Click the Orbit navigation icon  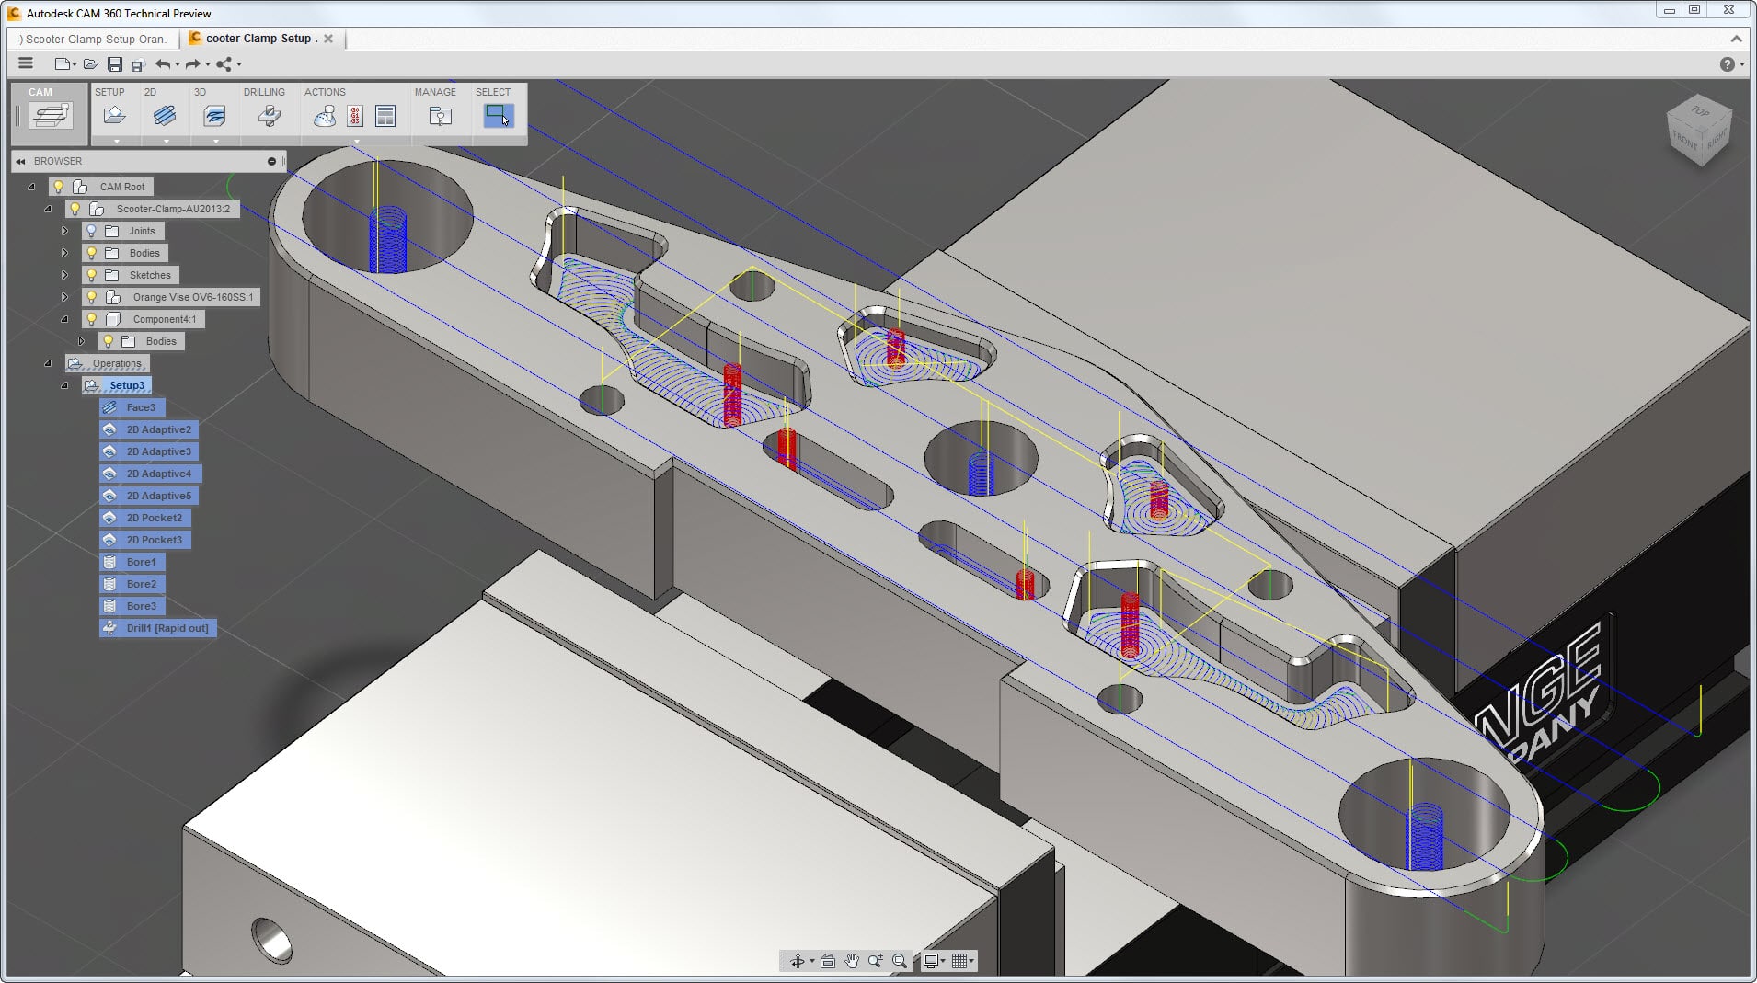coord(797,961)
